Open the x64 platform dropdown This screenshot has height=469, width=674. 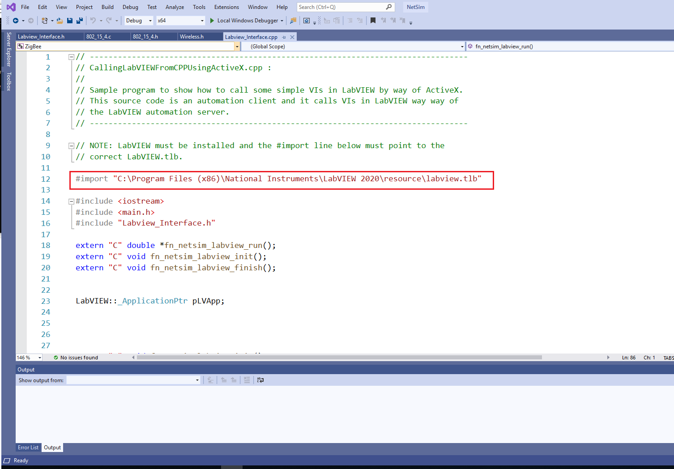click(180, 21)
